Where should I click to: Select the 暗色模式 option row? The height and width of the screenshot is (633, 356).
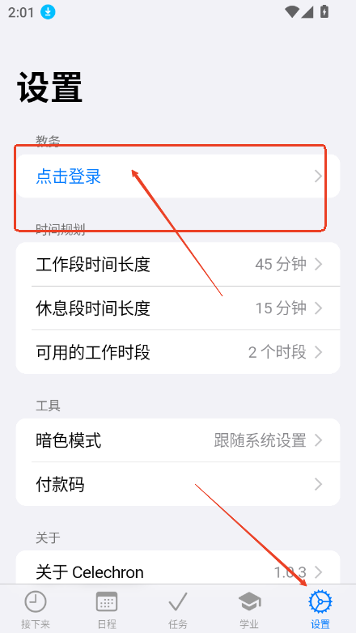pyautogui.click(x=178, y=440)
